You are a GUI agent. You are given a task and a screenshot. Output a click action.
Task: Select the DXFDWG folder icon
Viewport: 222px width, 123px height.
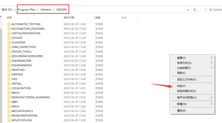pyautogui.click(x=9, y=74)
